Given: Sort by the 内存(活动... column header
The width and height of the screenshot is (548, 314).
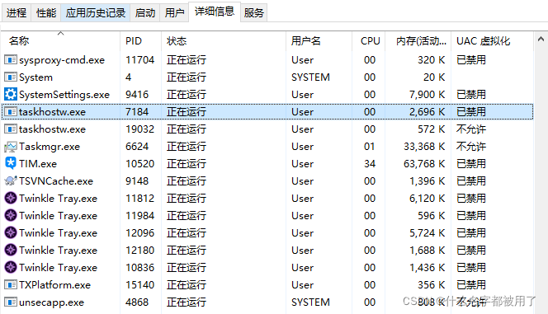Looking at the screenshot, I should (418, 41).
